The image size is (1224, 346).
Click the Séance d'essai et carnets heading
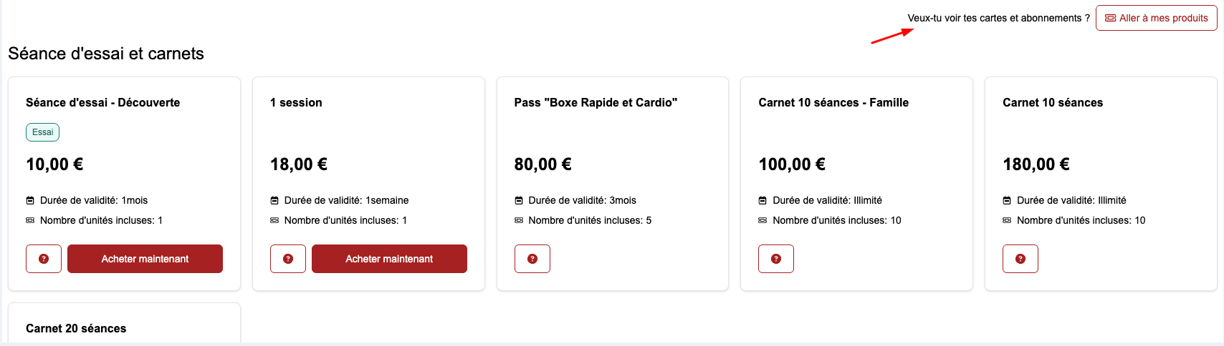coord(106,54)
